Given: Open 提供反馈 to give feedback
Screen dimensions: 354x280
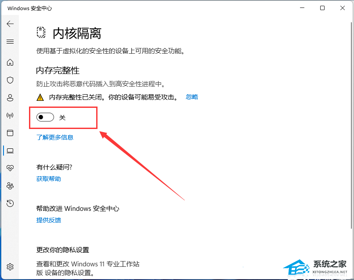Looking at the screenshot, I should coord(48,220).
